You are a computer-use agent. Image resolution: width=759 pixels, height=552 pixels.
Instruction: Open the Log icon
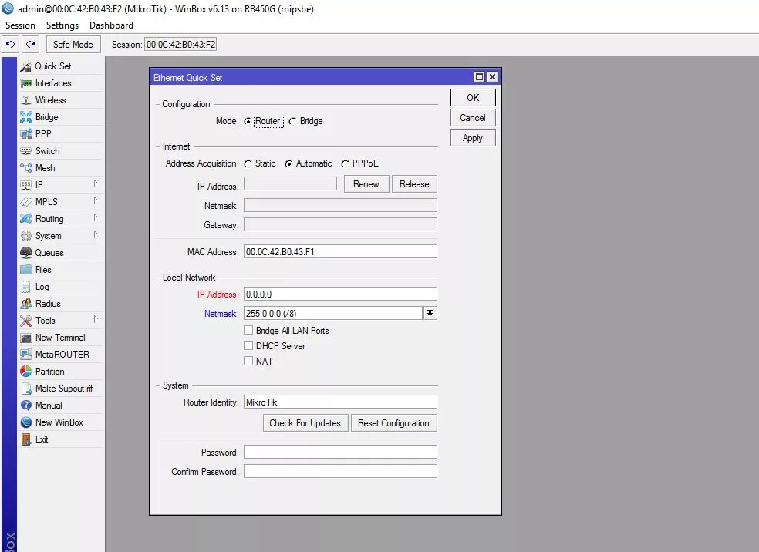click(25, 287)
